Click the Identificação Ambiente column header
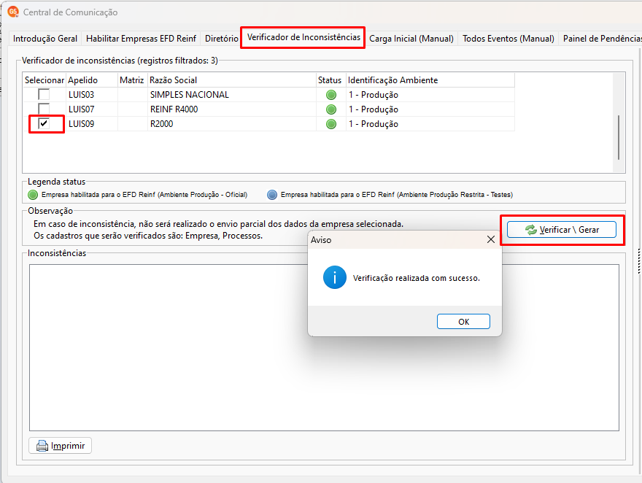This screenshot has width=642, height=483. (x=430, y=80)
